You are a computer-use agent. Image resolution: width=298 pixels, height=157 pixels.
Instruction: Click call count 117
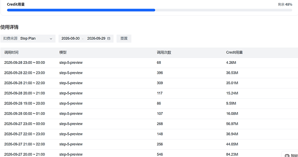click(160, 94)
